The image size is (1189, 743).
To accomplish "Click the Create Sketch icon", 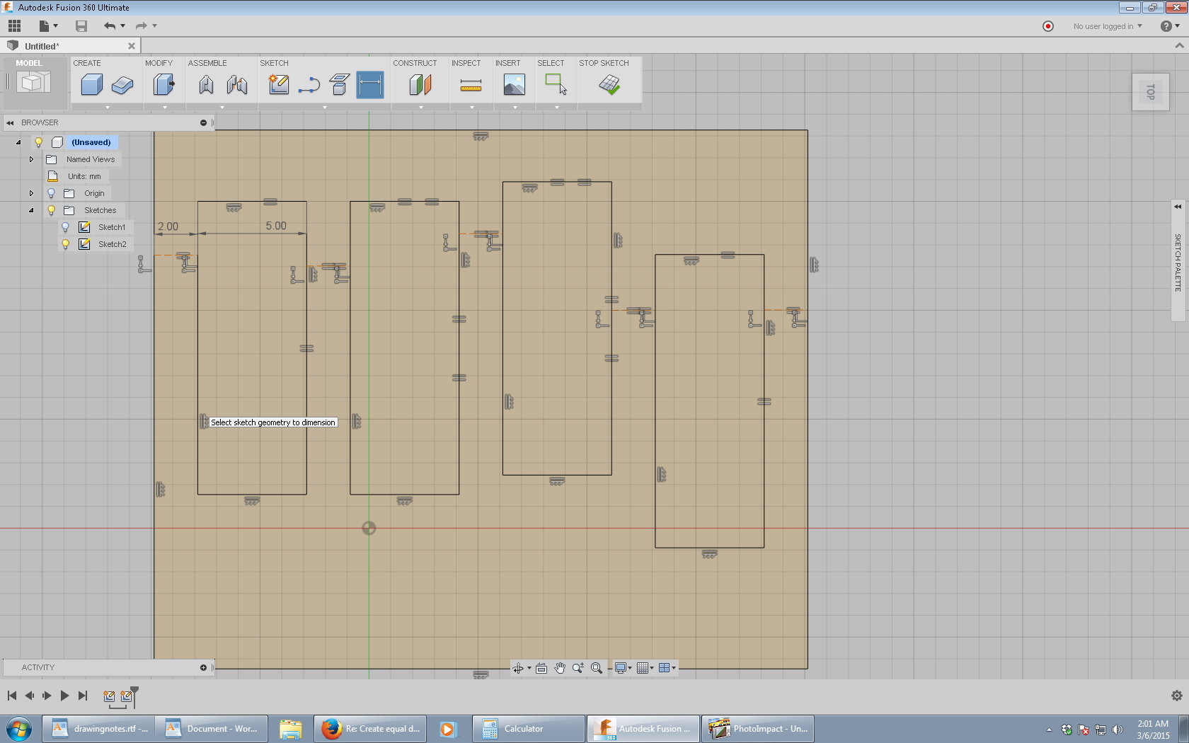I will pyautogui.click(x=279, y=85).
